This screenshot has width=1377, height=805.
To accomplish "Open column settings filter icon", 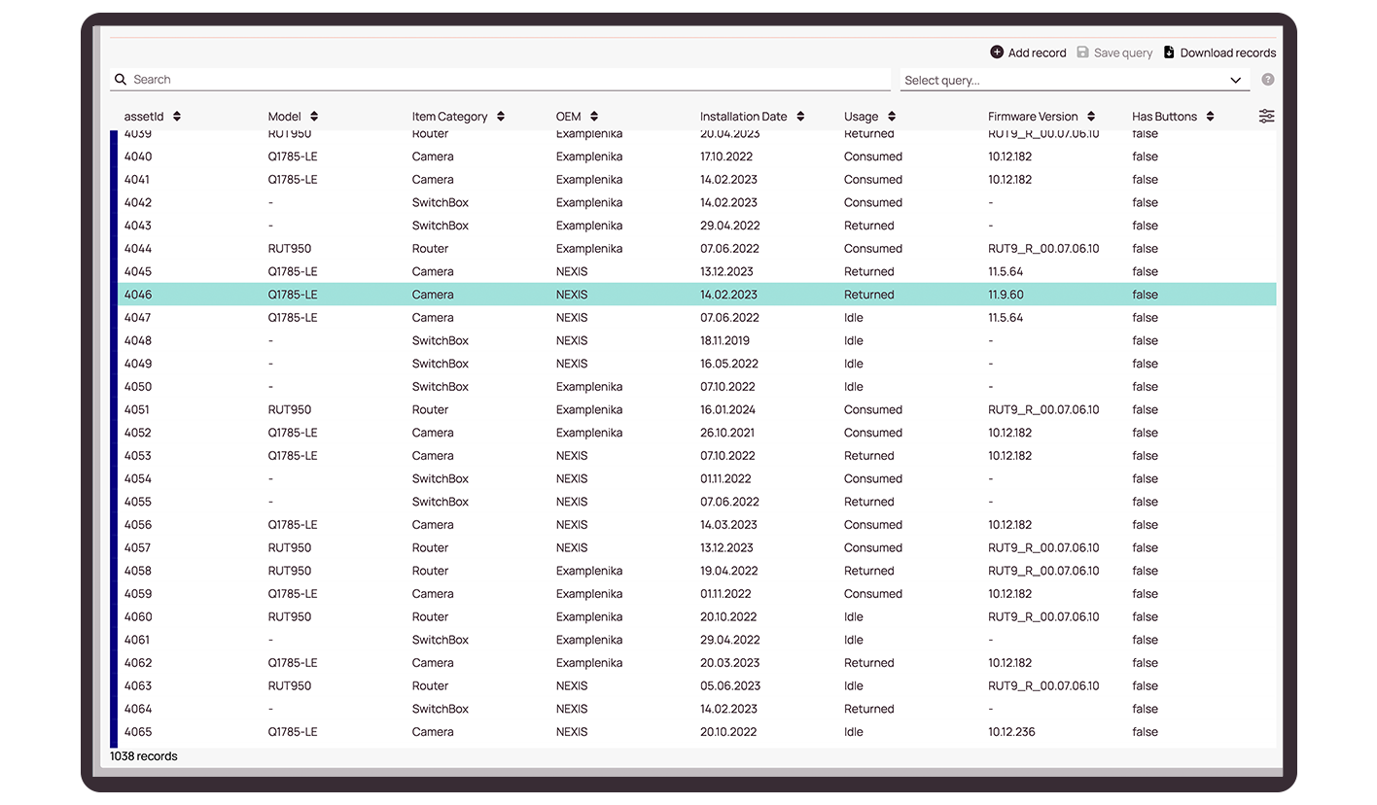I will 1266,116.
